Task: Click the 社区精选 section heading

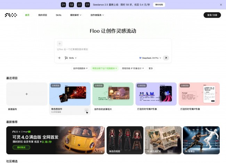Action: click(x=12, y=161)
